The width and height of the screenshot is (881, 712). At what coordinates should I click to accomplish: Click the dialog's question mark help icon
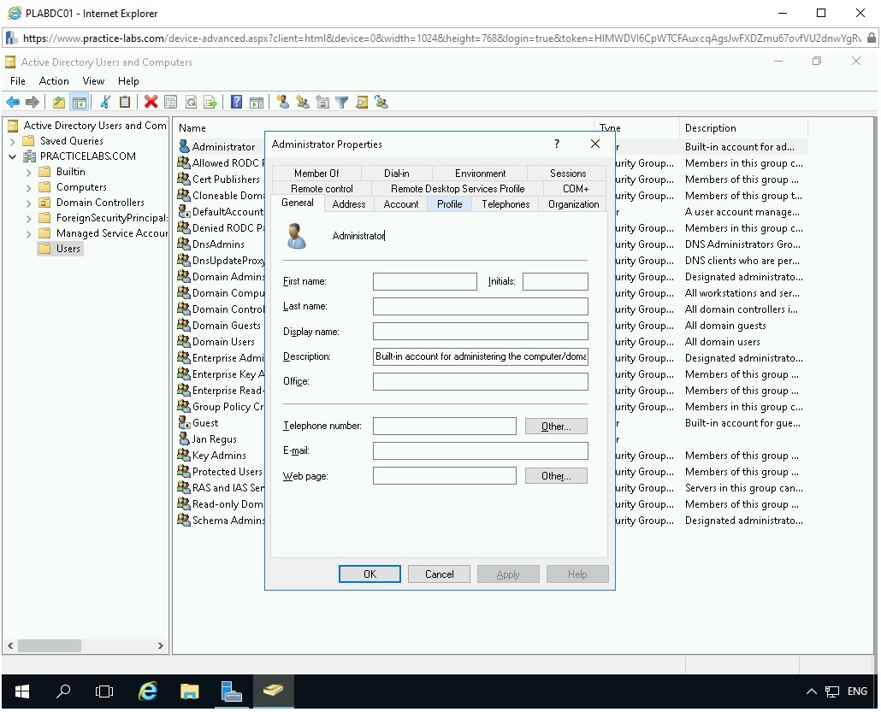coord(557,144)
